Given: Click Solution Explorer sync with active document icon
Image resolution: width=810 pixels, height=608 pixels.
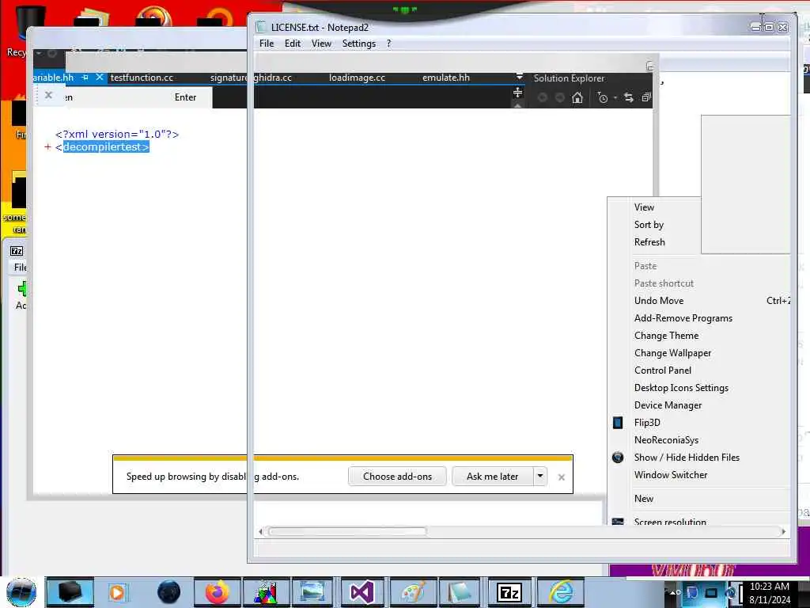Looking at the screenshot, I should point(629,97).
